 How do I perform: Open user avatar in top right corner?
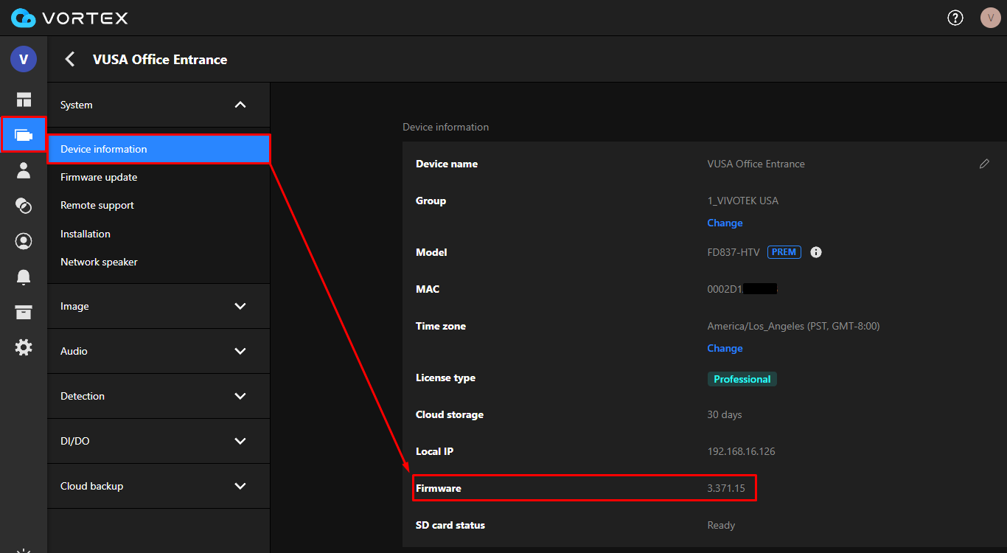tap(990, 18)
